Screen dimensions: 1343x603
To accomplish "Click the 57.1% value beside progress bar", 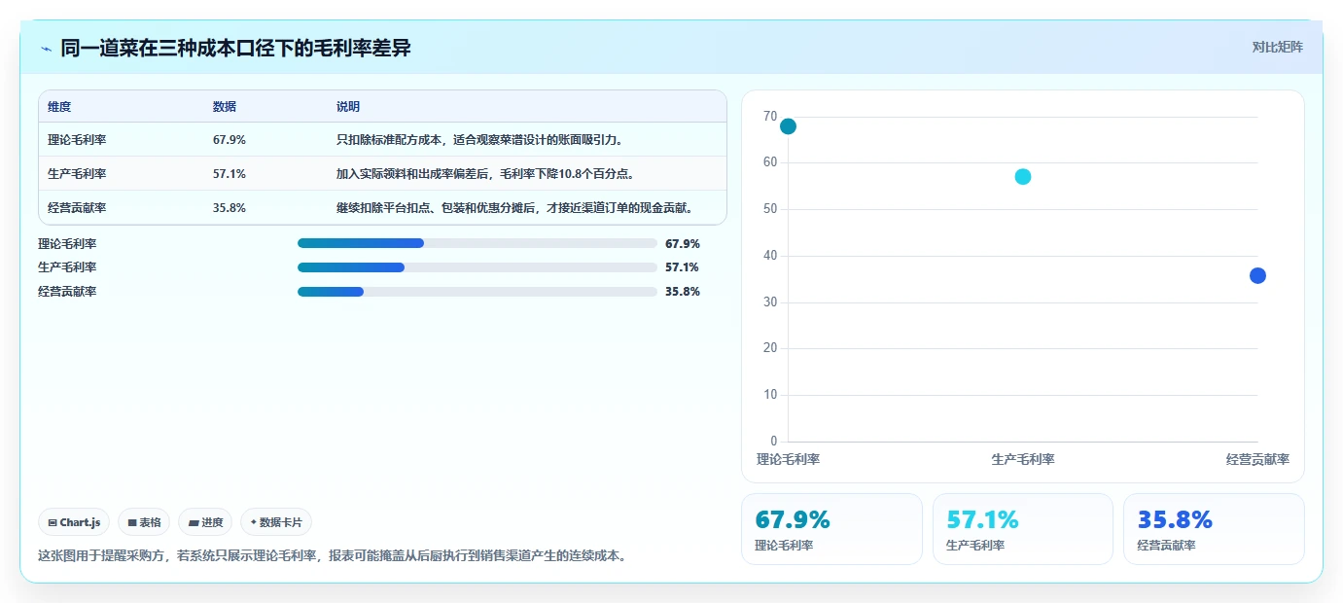I will coord(683,266).
